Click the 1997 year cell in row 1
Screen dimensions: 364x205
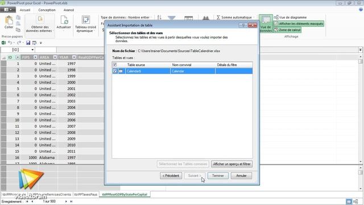click(67, 64)
